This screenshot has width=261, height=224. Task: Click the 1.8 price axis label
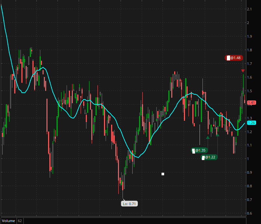pyautogui.click(x=250, y=50)
